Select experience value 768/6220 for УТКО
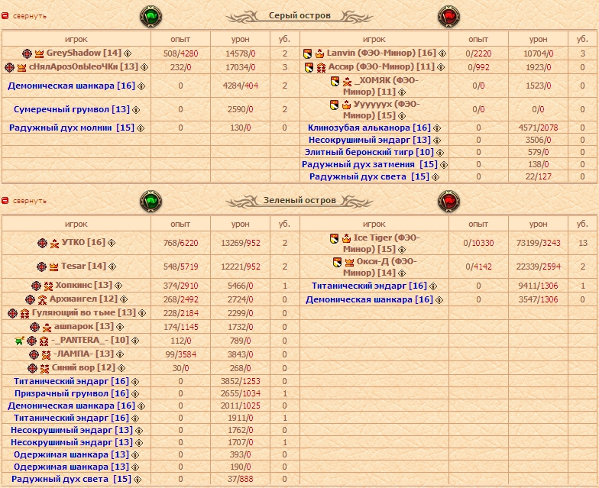The height and width of the screenshot is (488, 599). pos(180,243)
